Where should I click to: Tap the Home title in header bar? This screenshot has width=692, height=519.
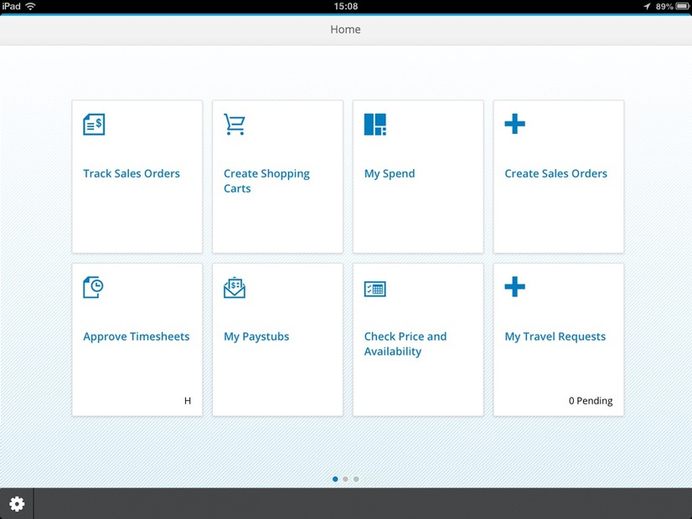coord(345,29)
